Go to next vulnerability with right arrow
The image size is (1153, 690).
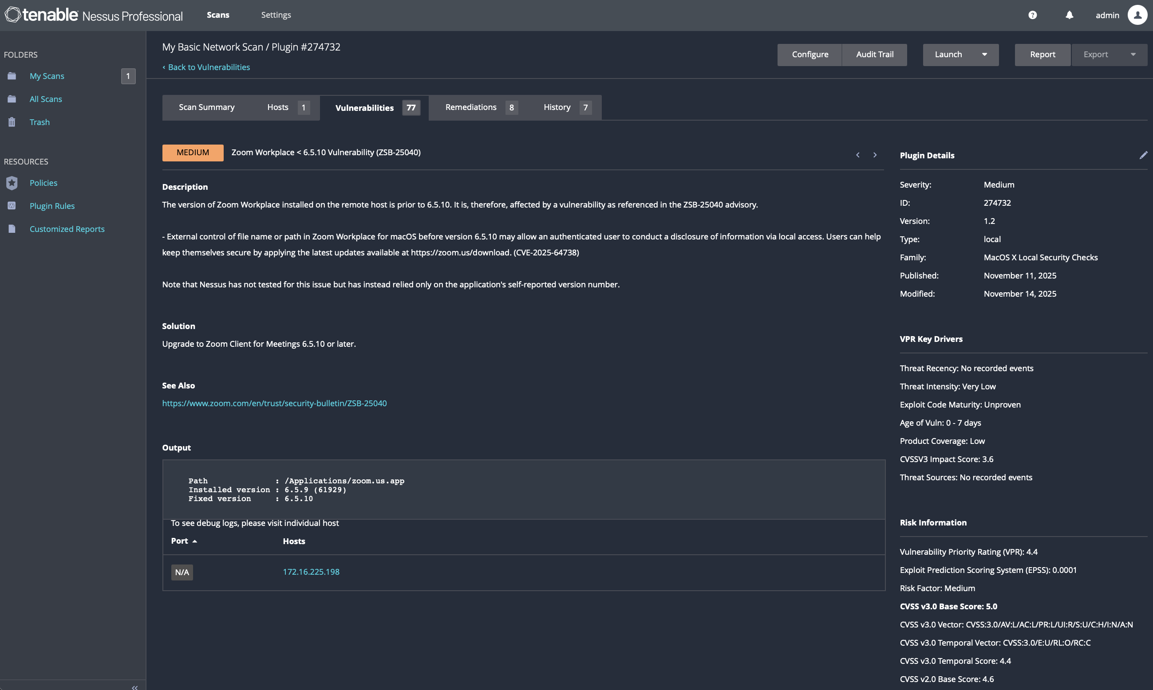[x=875, y=154]
